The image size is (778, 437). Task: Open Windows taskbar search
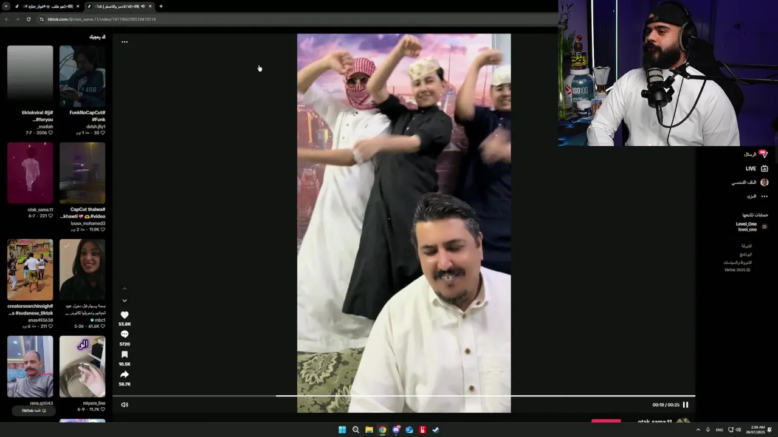356,430
